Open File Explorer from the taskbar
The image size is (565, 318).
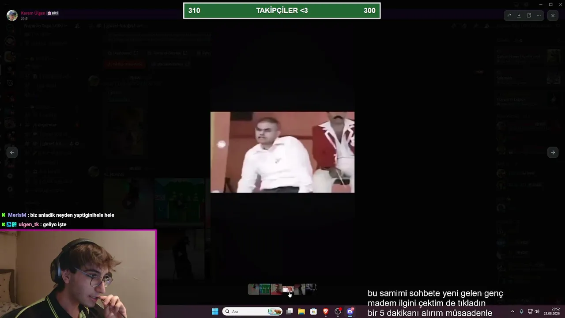coord(301,311)
